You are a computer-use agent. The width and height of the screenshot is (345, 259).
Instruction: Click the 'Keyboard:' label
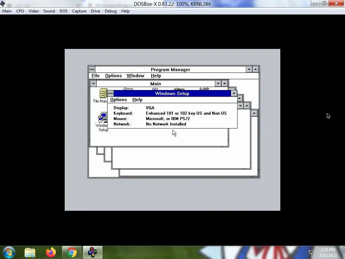[123, 113]
